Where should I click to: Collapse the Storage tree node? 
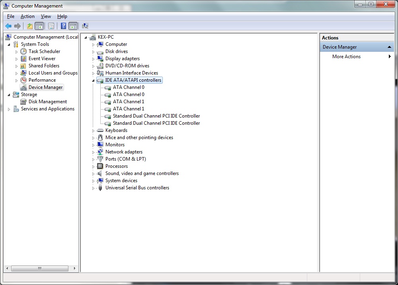click(9, 95)
